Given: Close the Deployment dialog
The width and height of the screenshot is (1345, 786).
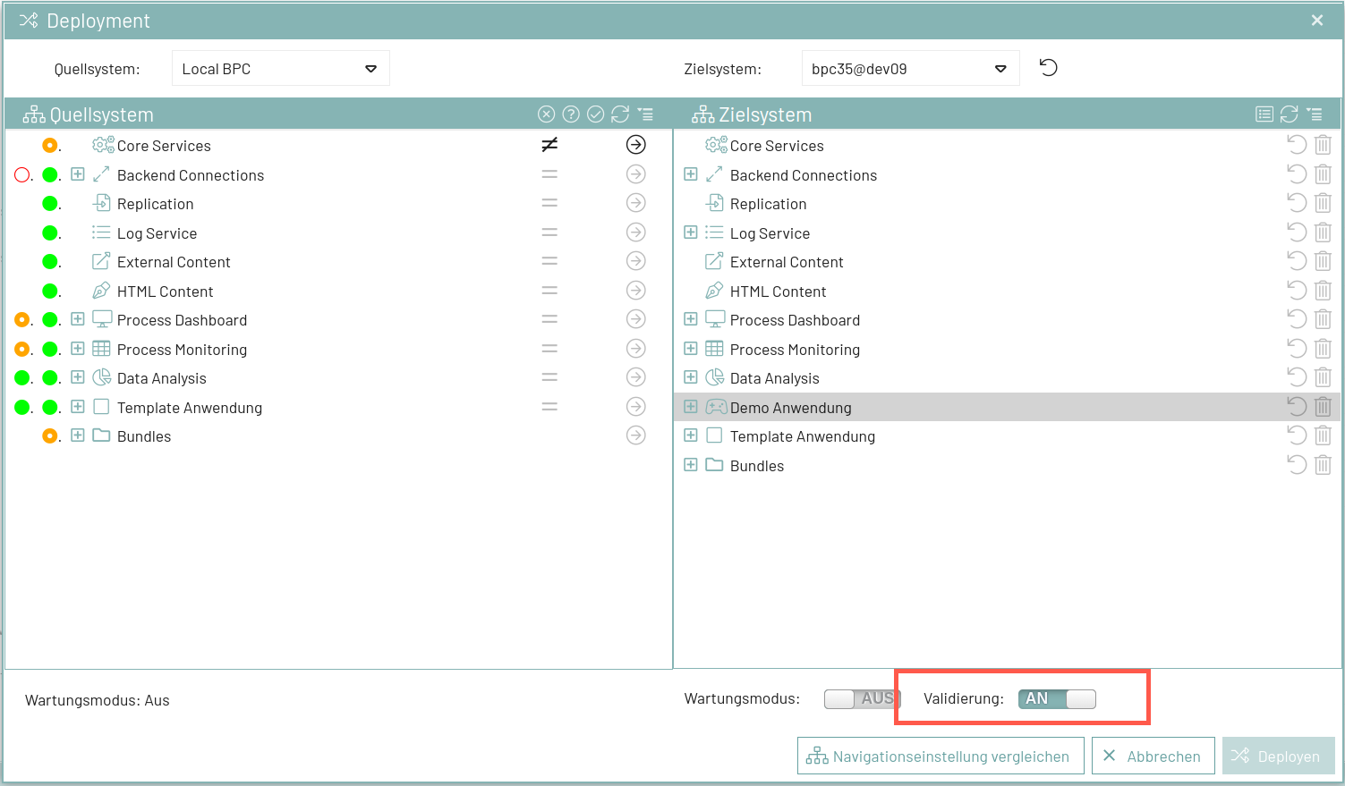Looking at the screenshot, I should tap(1317, 20).
